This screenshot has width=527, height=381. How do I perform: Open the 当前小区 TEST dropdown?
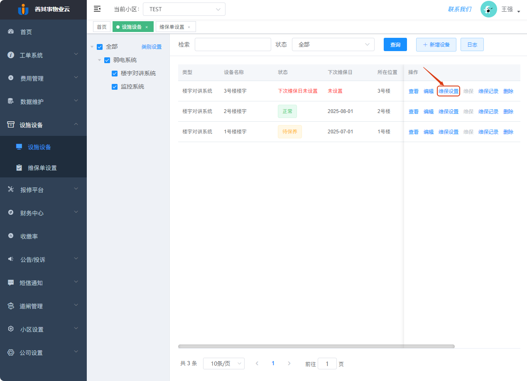click(x=184, y=9)
